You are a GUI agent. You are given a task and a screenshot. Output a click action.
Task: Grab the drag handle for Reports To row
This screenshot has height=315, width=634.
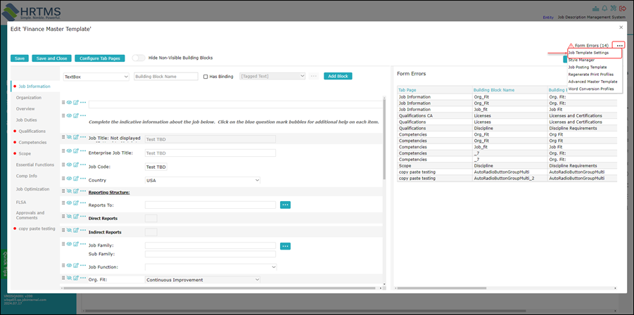63,202
